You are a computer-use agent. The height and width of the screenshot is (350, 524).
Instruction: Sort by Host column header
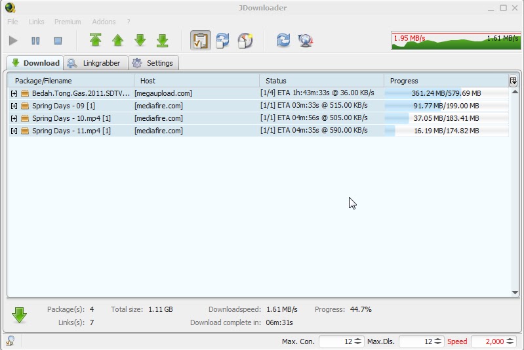click(x=197, y=81)
